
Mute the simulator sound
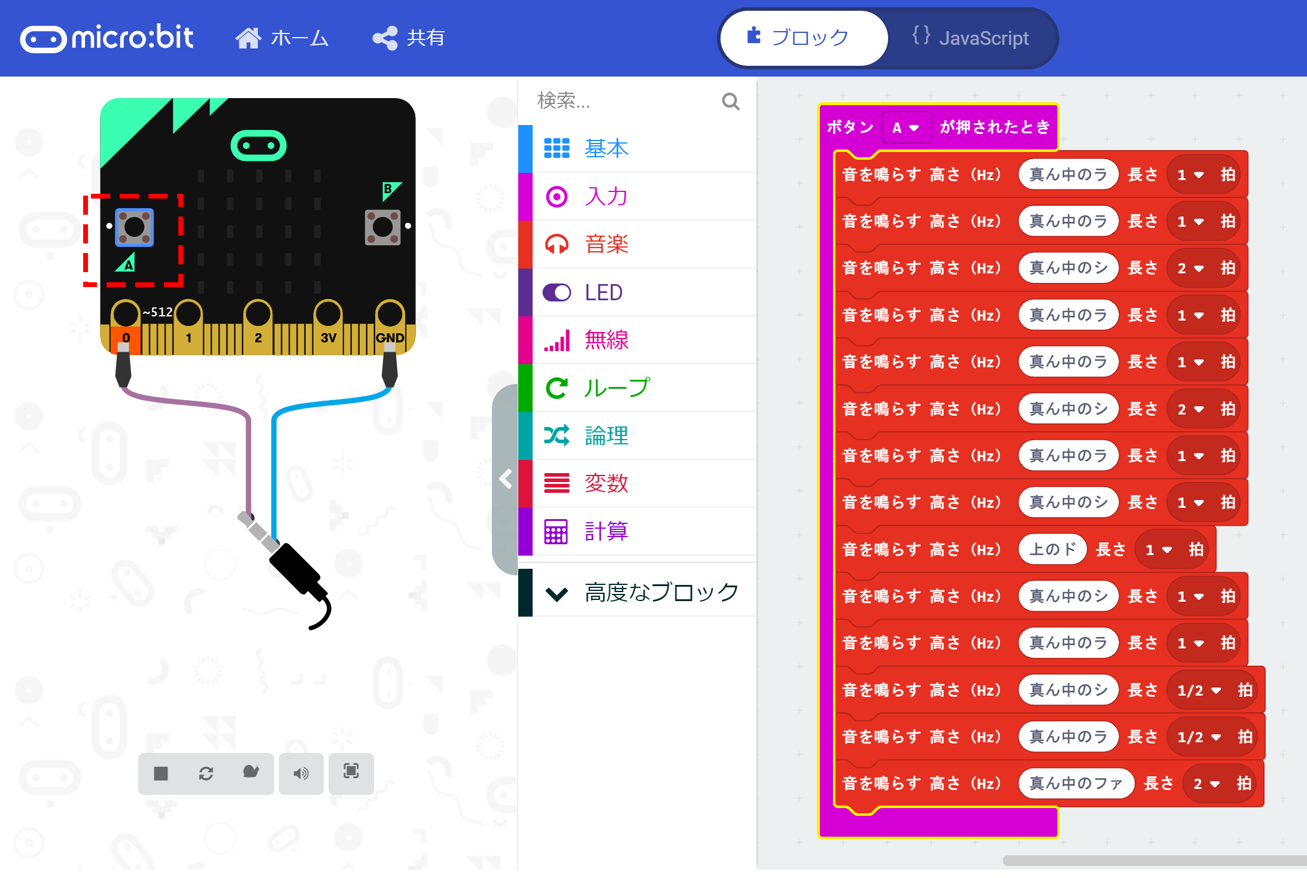tap(301, 774)
